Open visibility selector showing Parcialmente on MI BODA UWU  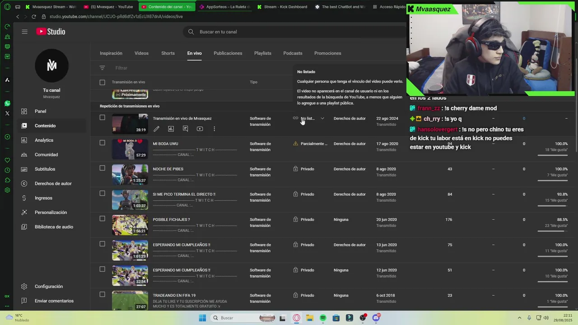310,144
